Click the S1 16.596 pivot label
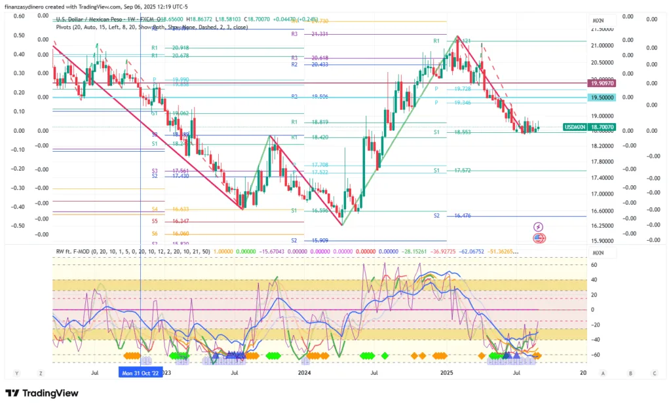671x407 pixels. coord(310,210)
